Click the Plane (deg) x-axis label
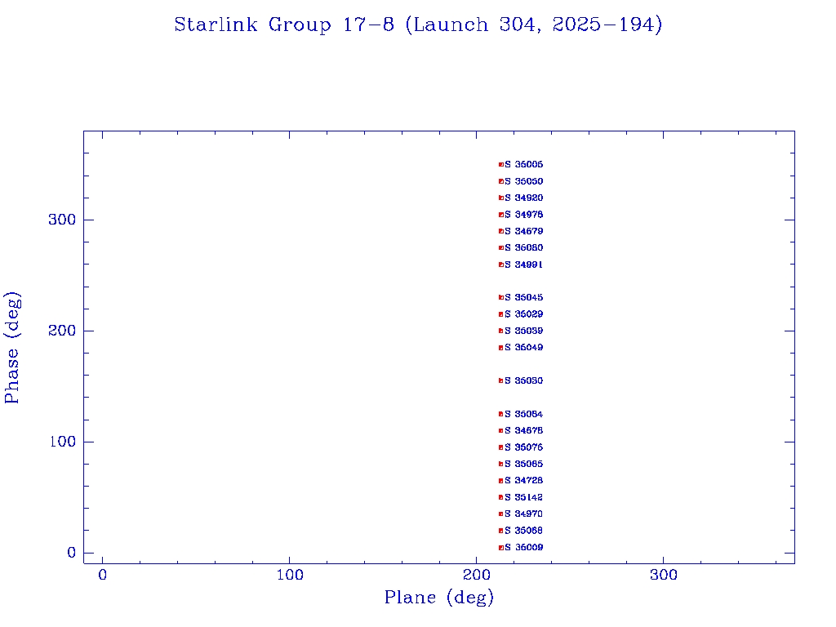This screenshot has width=836, height=627. coord(439,598)
